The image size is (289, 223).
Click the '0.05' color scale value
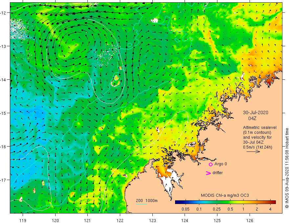point(186,209)
